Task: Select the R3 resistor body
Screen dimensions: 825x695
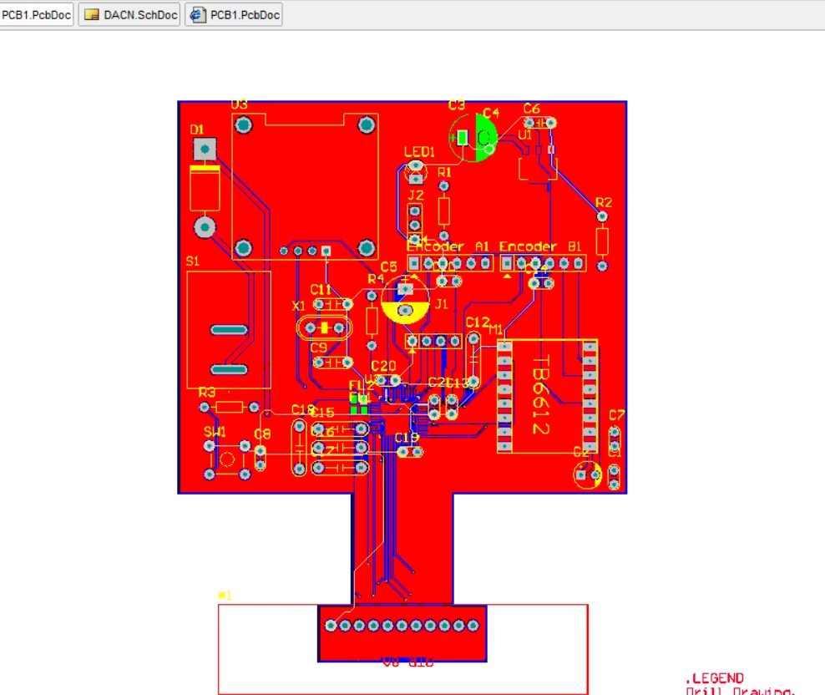Action: pos(230,407)
